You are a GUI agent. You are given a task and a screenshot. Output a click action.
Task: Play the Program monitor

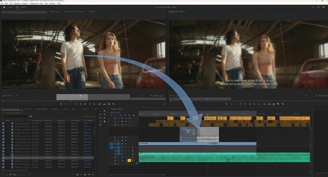(x=250, y=104)
